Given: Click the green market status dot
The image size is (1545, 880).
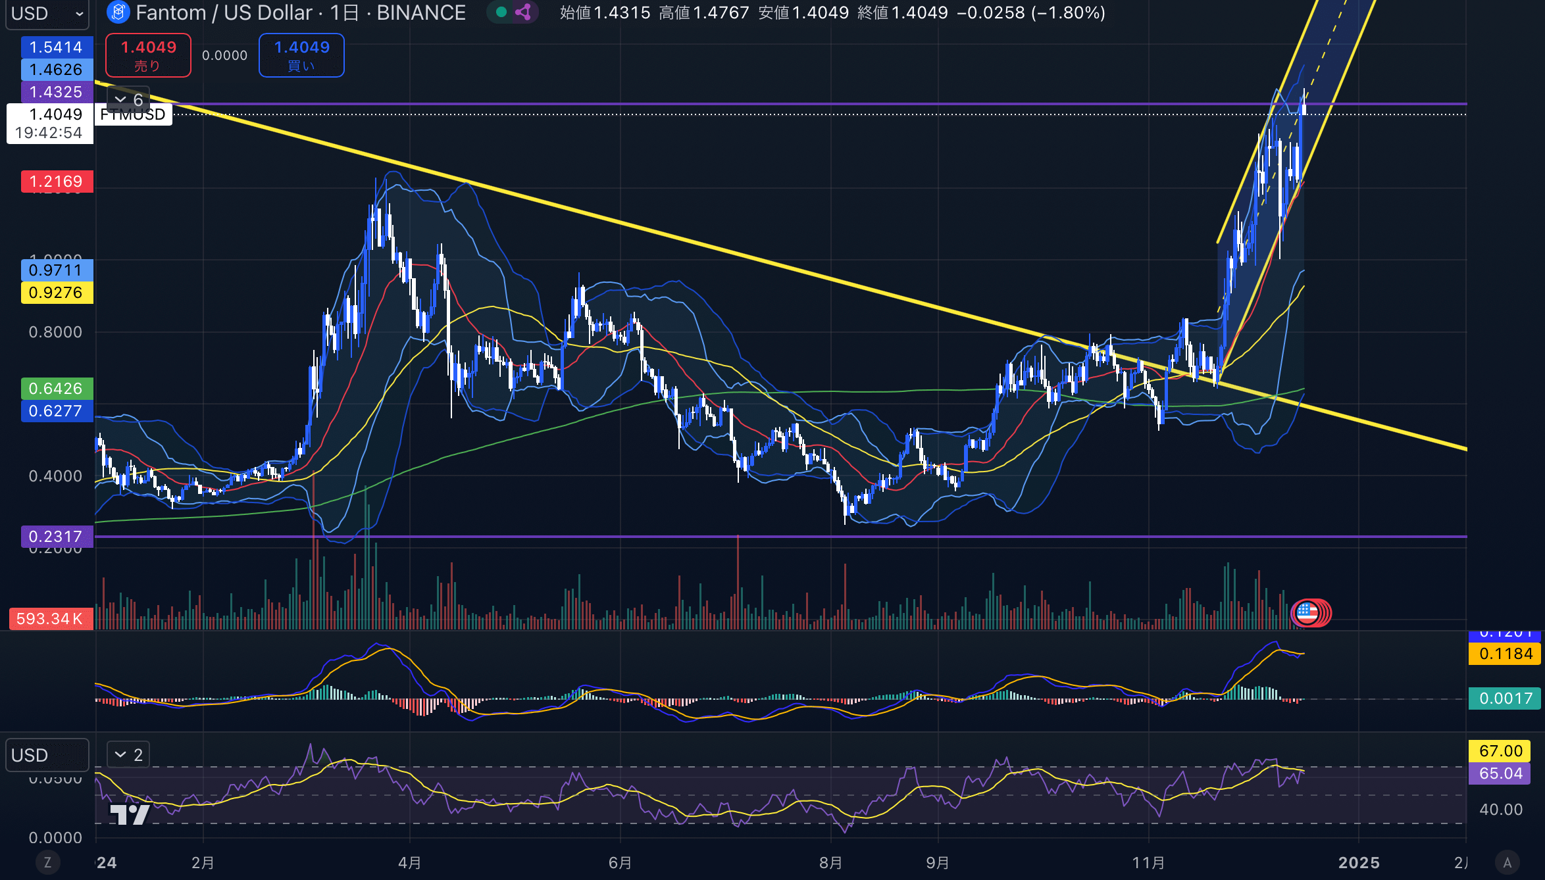Looking at the screenshot, I should 501,12.
